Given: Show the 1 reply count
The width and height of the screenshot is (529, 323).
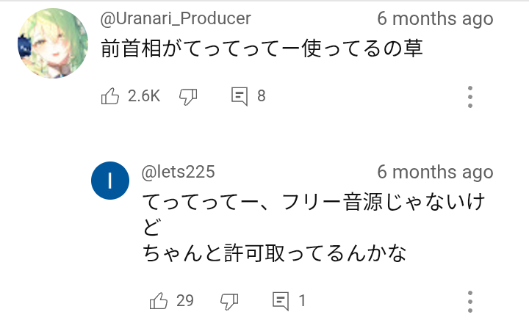Looking at the screenshot, I should pyautogui.click(x=301, y=300).
